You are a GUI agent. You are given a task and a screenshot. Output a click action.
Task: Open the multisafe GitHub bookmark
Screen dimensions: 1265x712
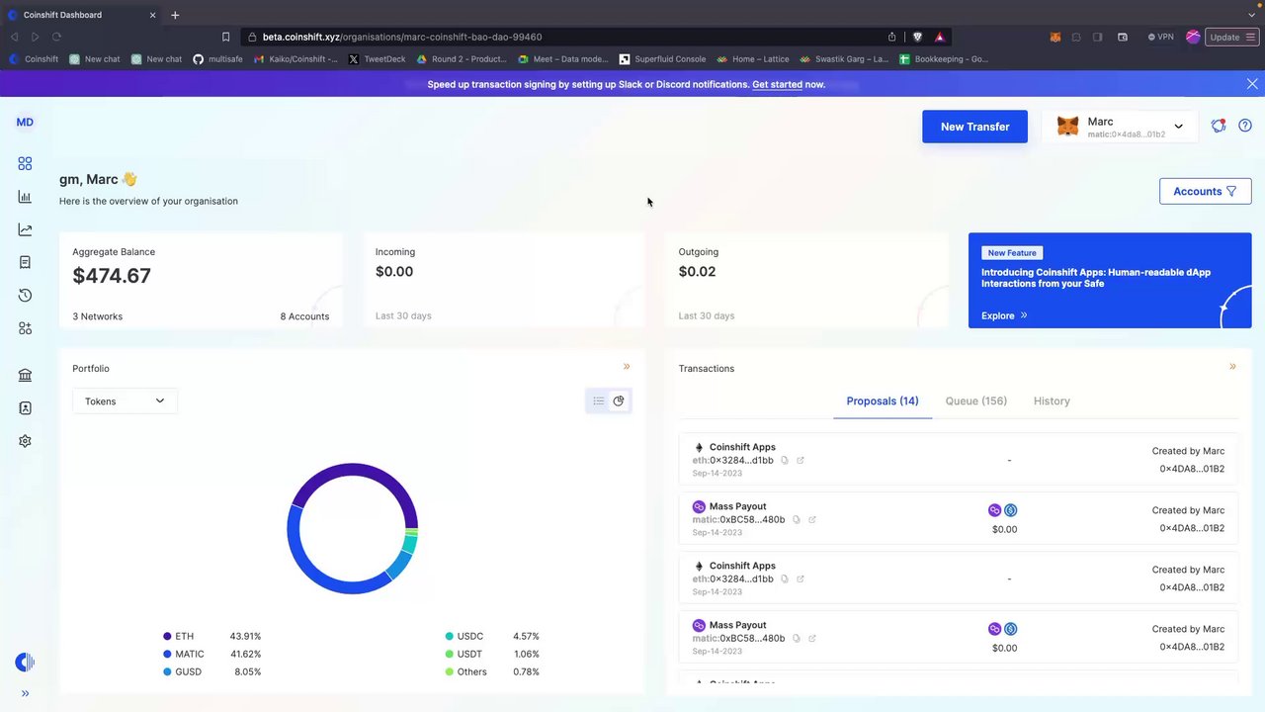217,59
